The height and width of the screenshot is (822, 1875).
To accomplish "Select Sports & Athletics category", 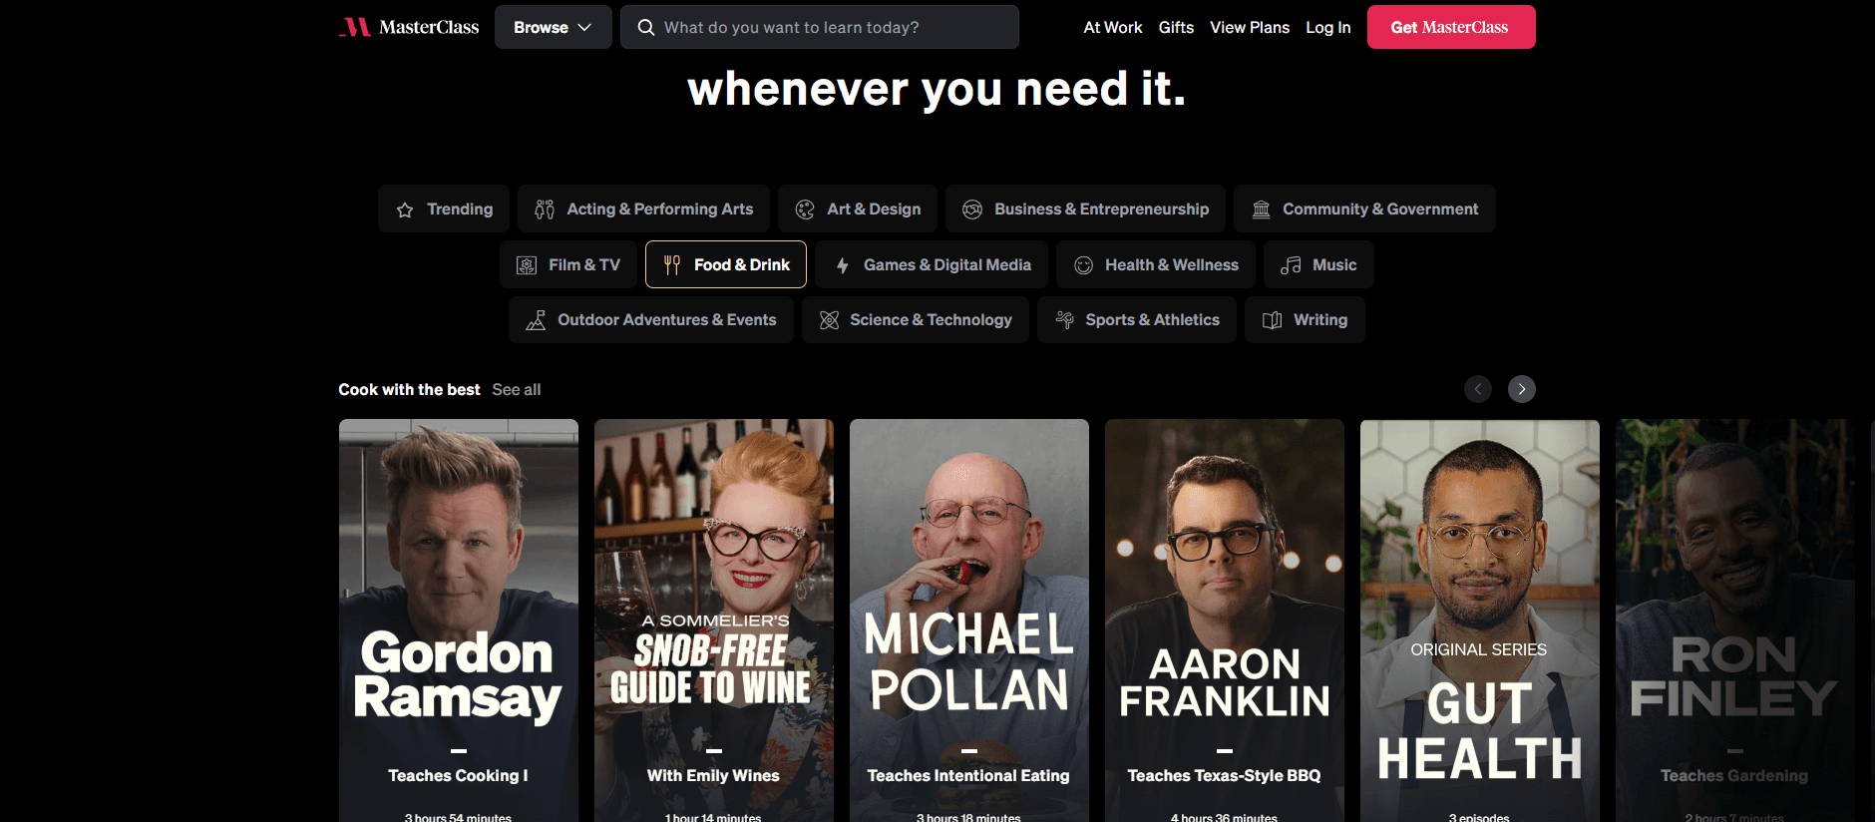I will click(1137, 319).
